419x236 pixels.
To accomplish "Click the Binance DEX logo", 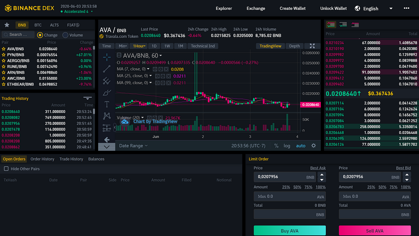I will point(29,8).
